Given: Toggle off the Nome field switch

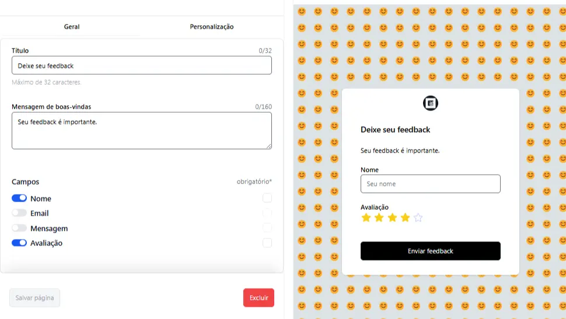Looking at the screenshot, I should [19, 198].
